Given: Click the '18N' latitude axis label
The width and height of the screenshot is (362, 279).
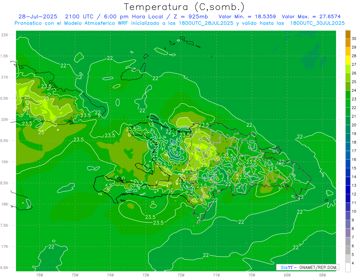Looking at the screenshot, I should 5,204.
